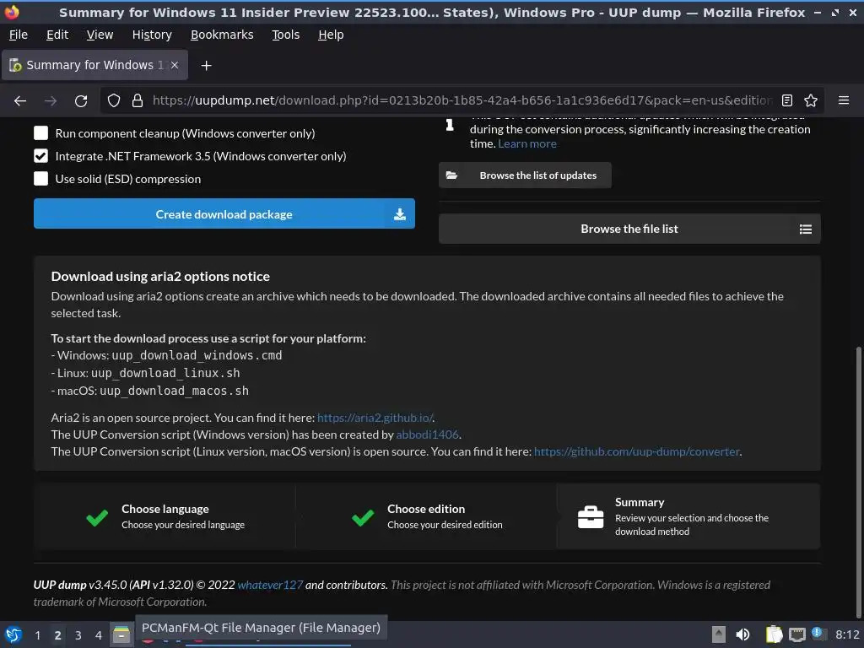Show site security padlock info

click(x=138, y=100)
